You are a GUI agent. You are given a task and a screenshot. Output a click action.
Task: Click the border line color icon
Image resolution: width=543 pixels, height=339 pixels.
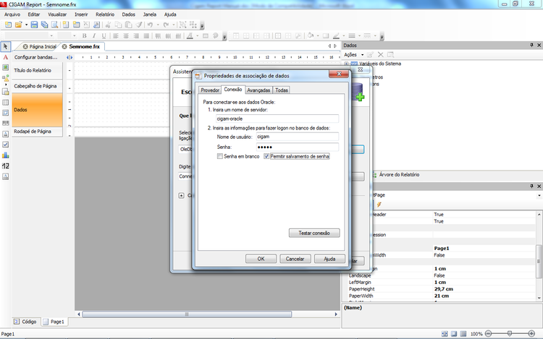coord(335,35)
